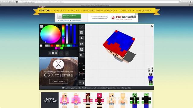Image resolution: width=193 pixels, height=108 pixels.
Task: Select the bright red palette swatch
Action: pos(52,46)
